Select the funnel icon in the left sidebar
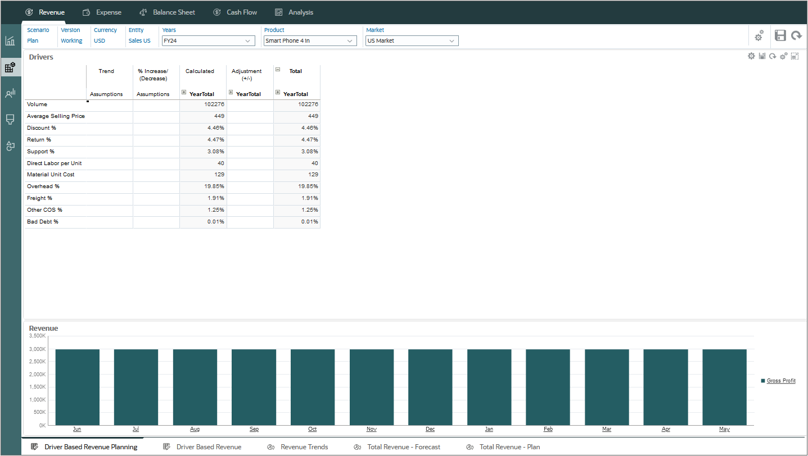The width and height of the screenshot is (808, 456). coord(10,120)
